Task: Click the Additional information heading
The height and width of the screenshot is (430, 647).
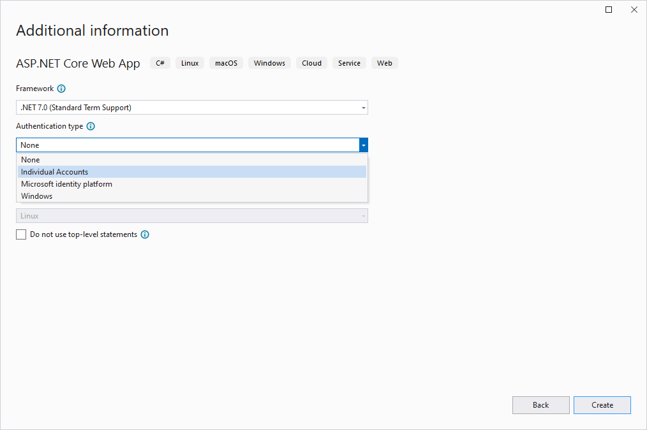Action: point(93,31)
